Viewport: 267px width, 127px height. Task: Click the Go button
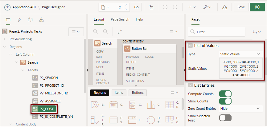click(136, 7)
